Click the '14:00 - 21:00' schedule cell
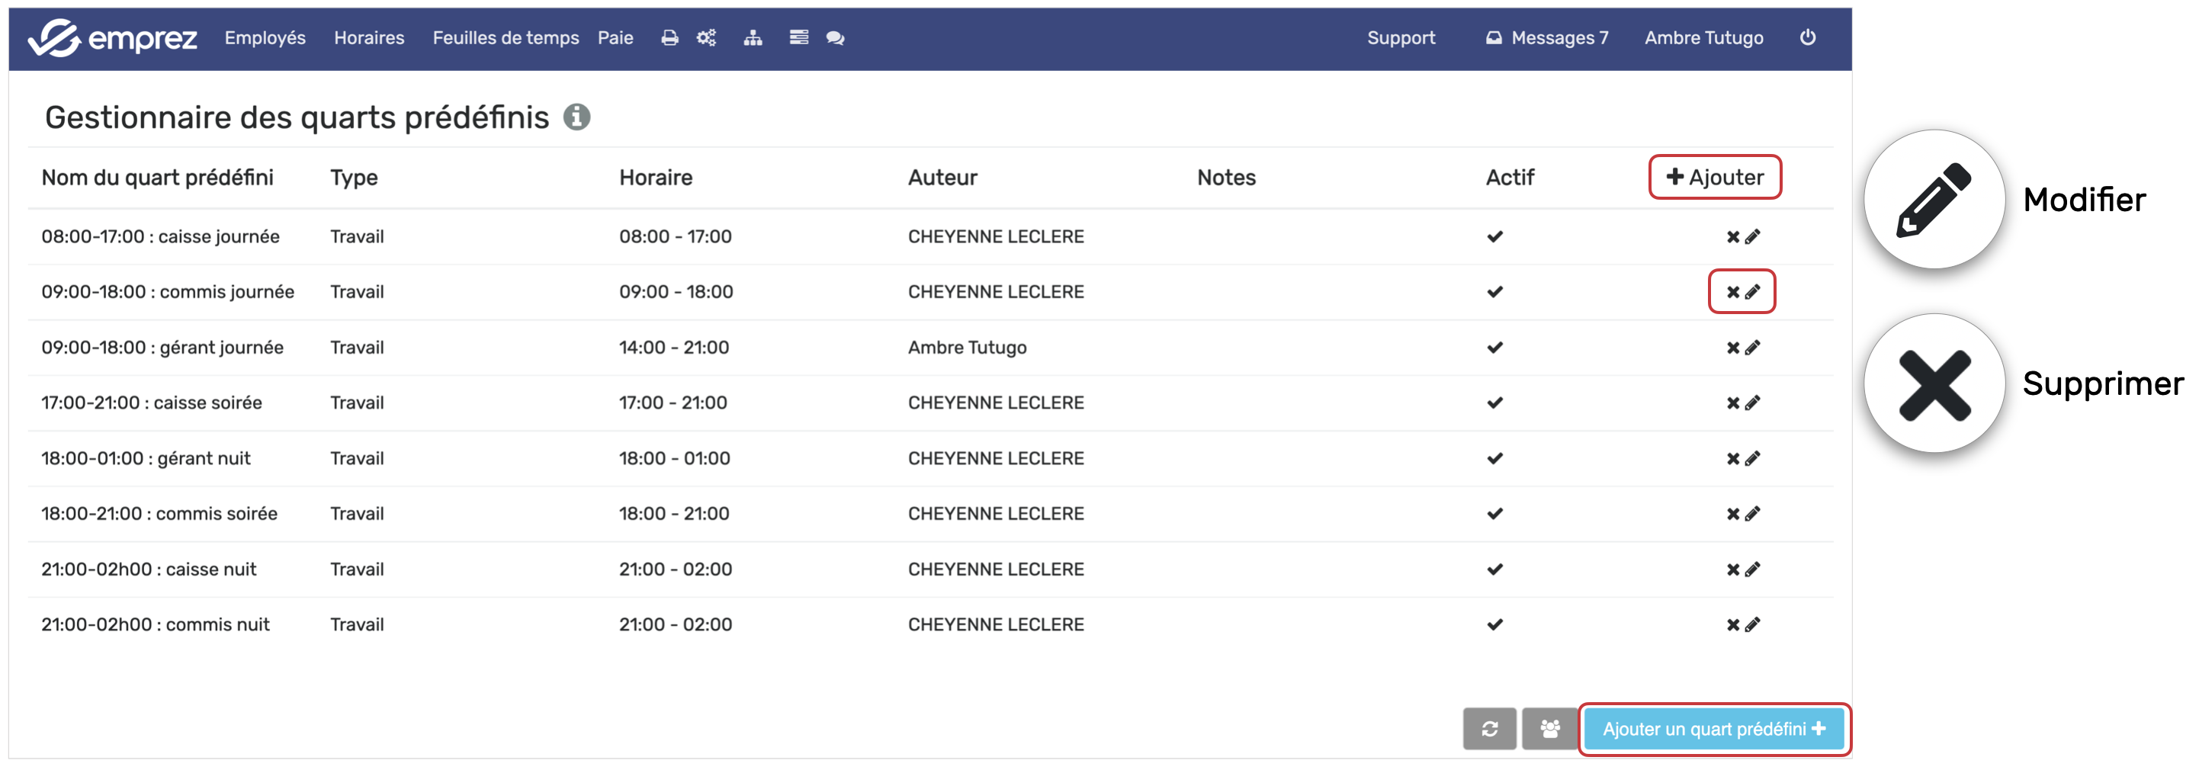The height and width of the screenshot is (770, 2199). tap(673, 348)
